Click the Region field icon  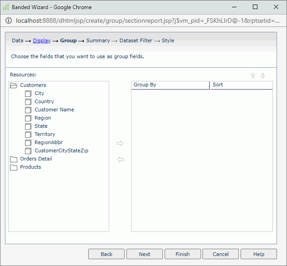pyautogui.click(x=28, y=118)
